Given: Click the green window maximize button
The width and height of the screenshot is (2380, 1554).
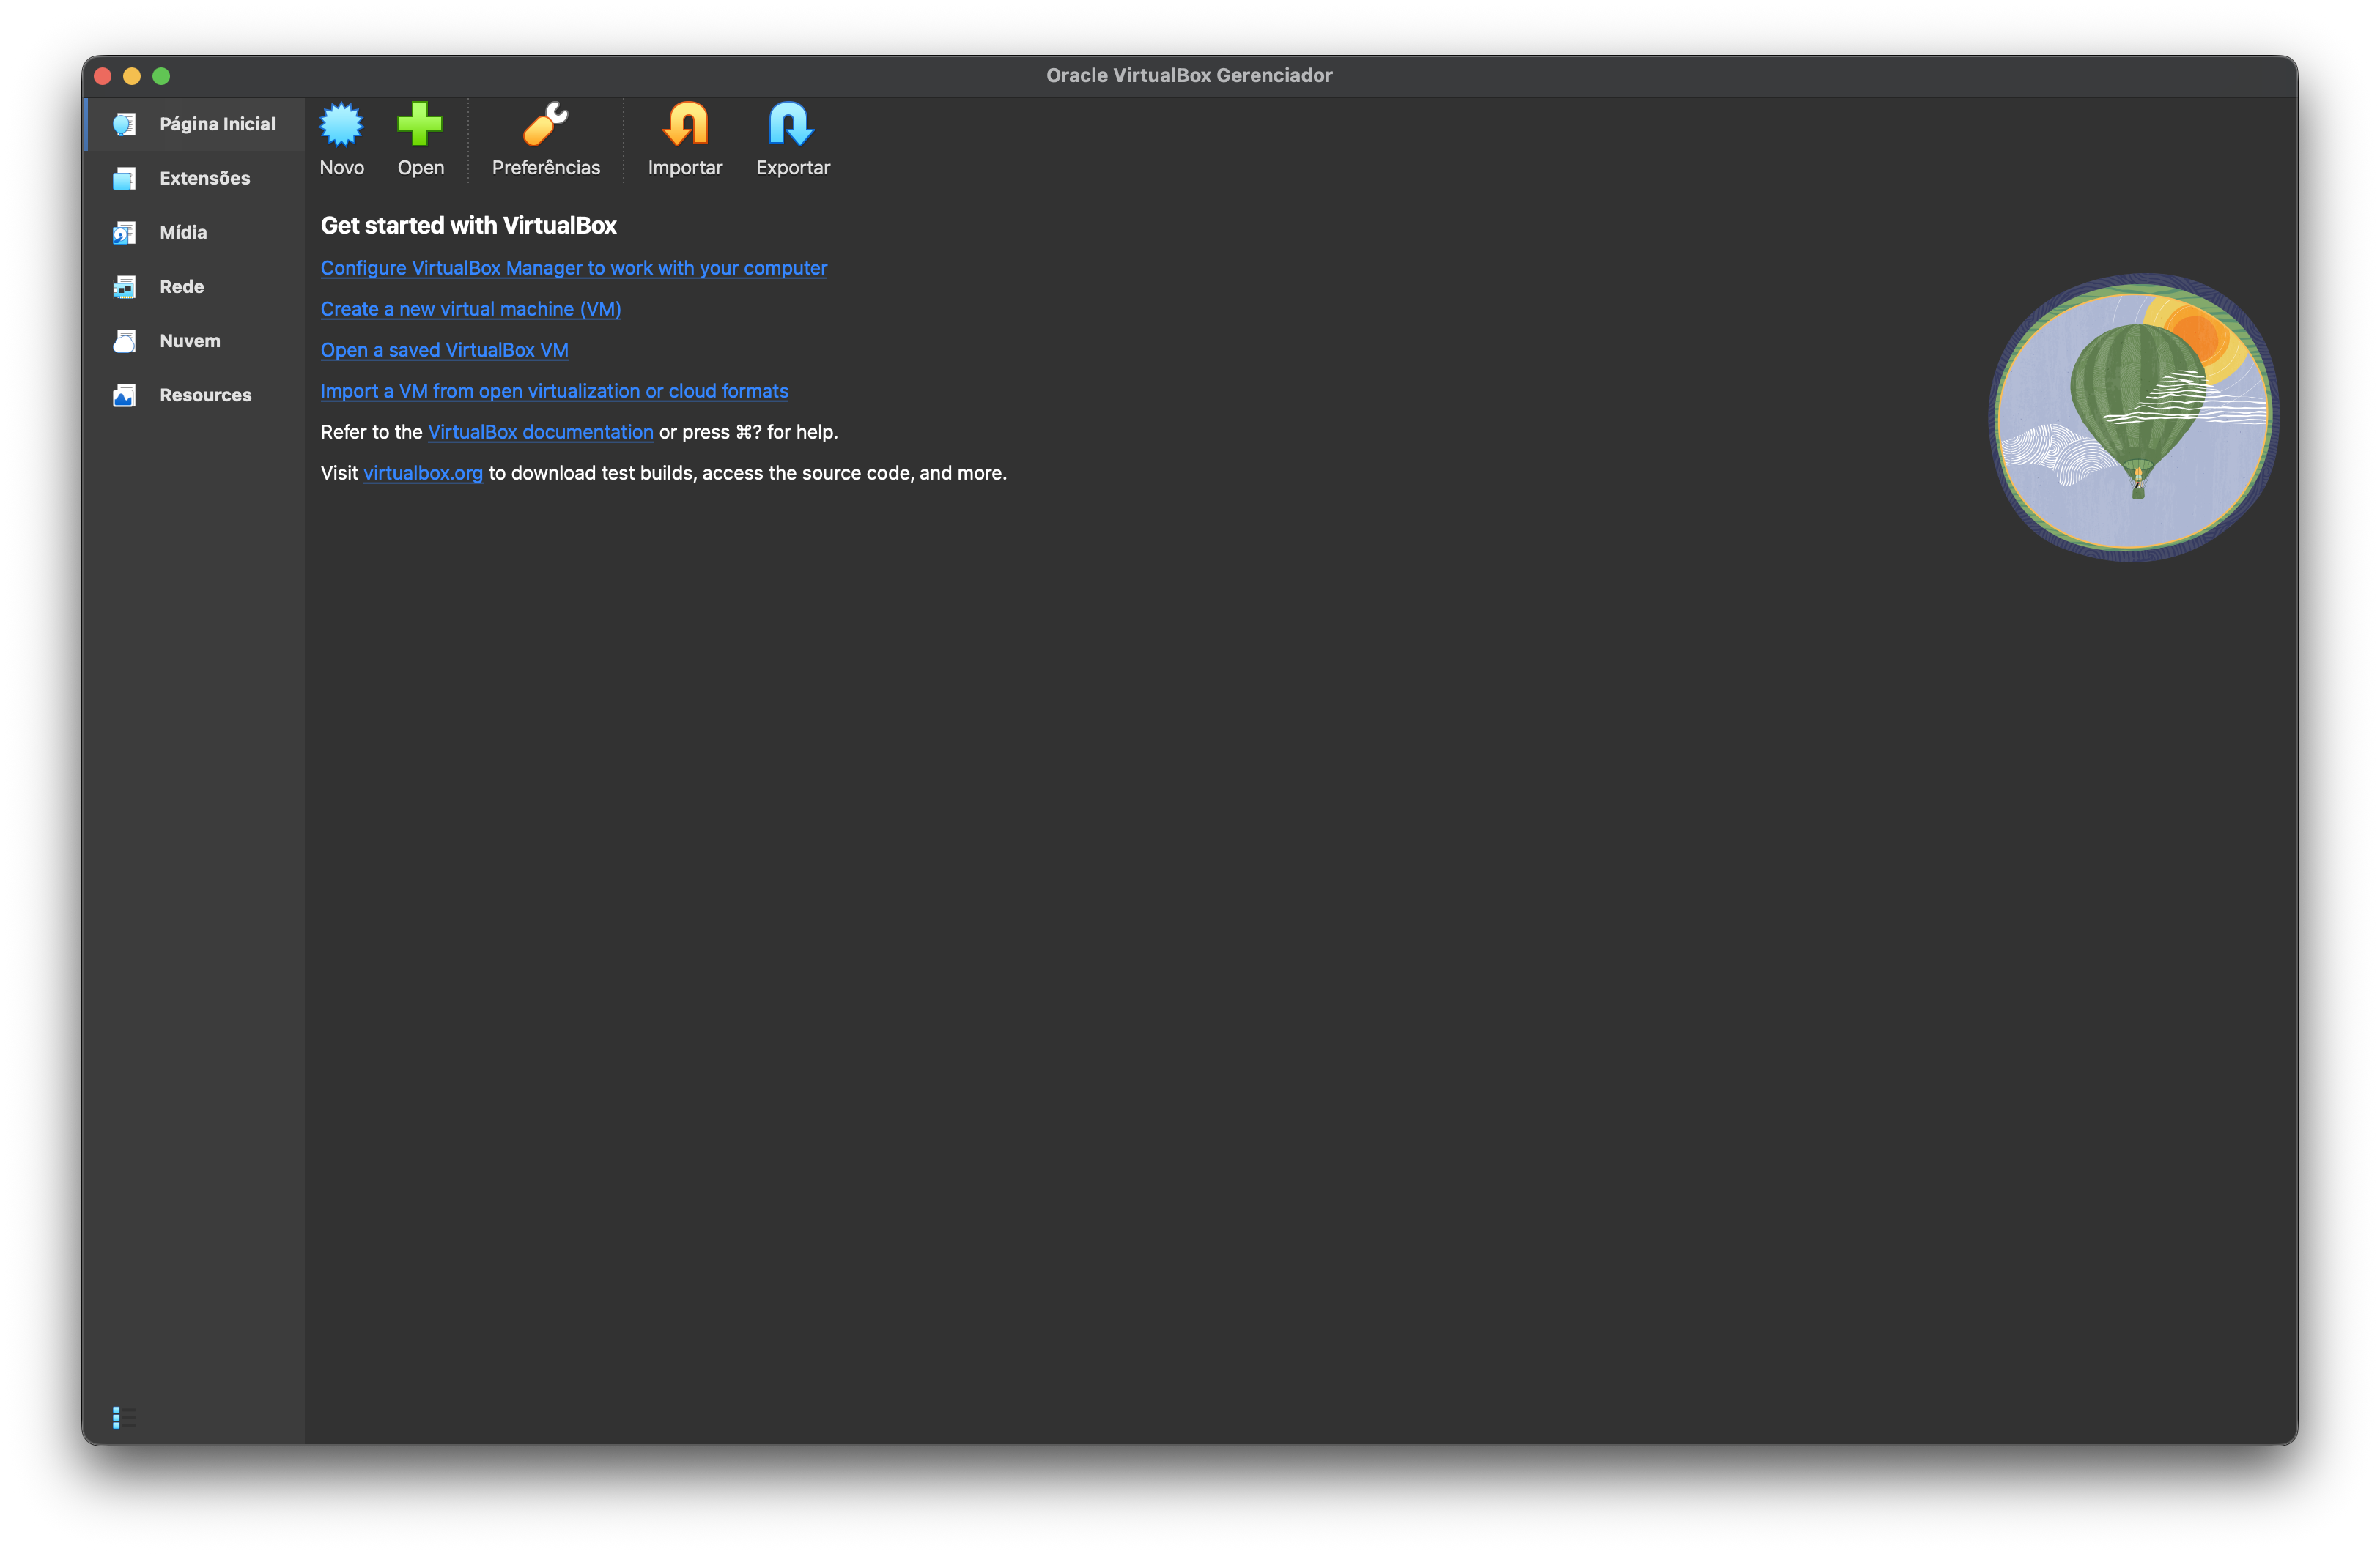Looking at the screenshot, I should [x=161, y=76].
